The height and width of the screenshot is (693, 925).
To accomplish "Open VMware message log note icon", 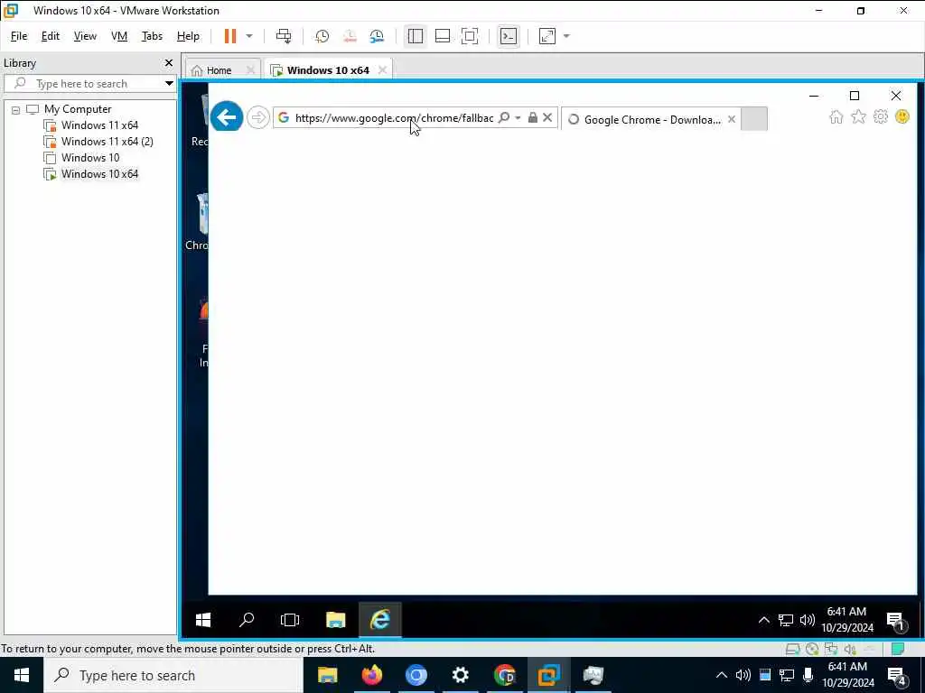I will click(898, 650).
